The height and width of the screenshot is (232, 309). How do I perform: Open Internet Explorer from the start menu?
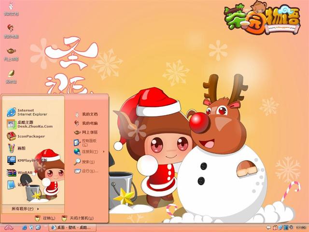pos(27,112)
